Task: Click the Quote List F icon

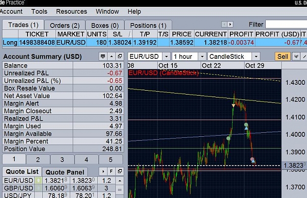Action: click(x=111, y=172)
